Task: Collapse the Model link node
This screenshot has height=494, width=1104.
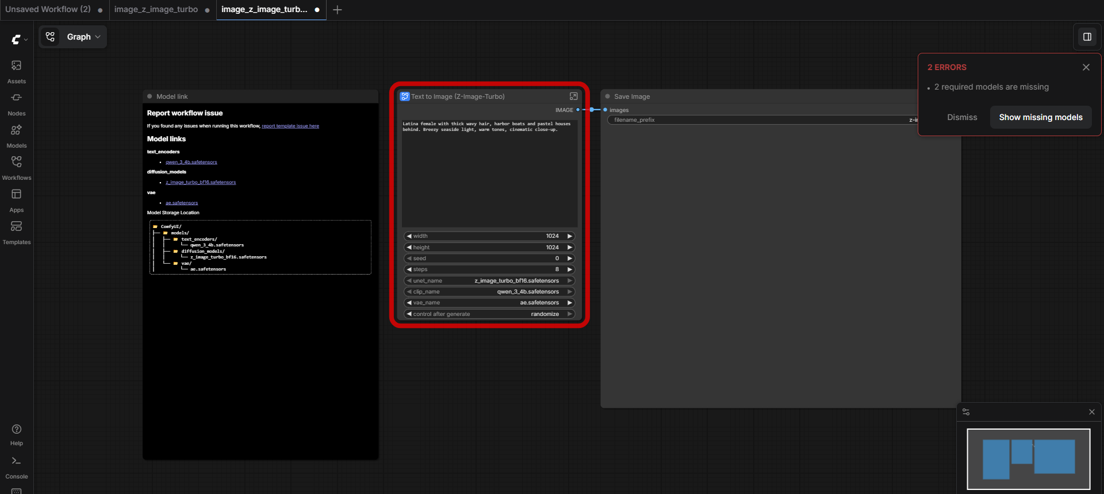Action: pos(149,97)
